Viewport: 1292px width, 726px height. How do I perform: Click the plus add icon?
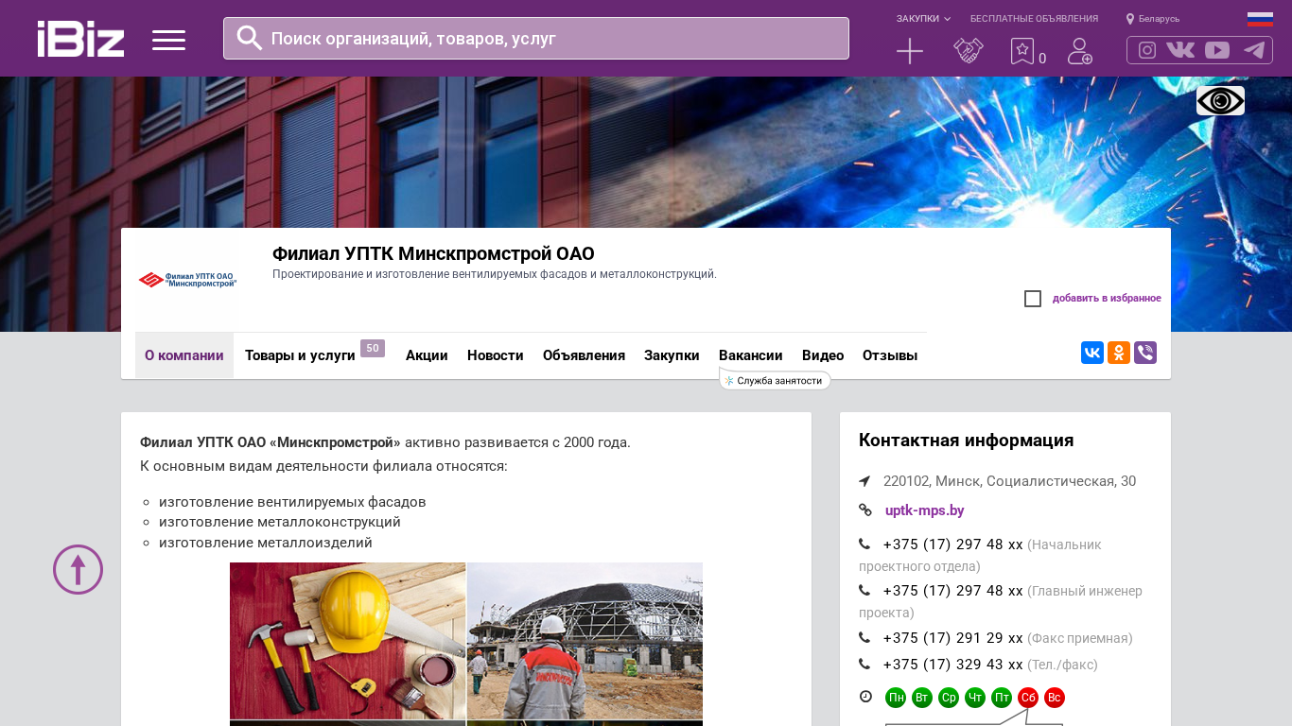910,51
